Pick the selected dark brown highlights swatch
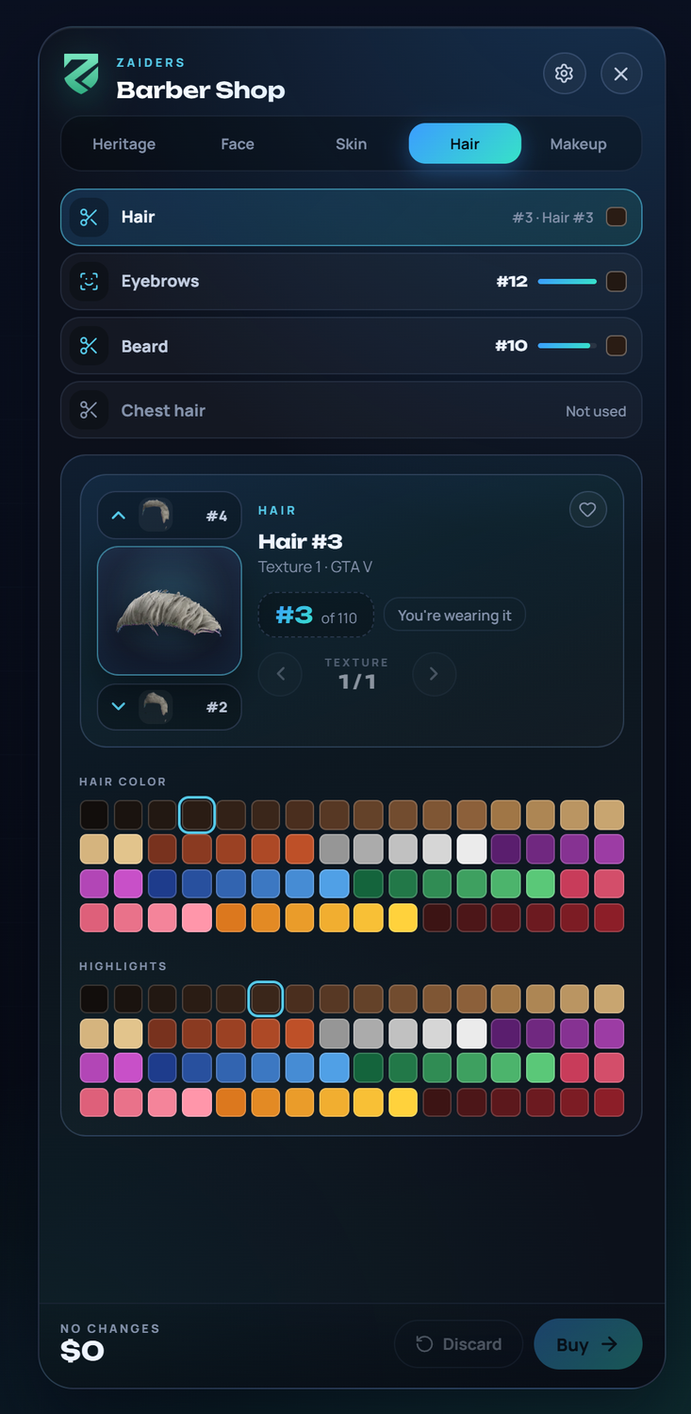 click(266, 999)
